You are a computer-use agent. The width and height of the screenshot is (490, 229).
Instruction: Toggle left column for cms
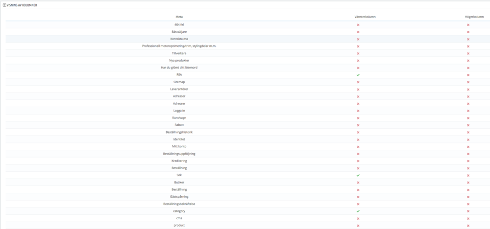click(x=358, y=219)
